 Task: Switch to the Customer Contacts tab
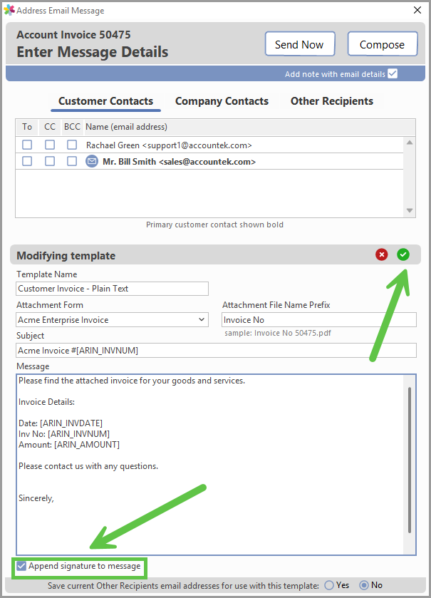click(105, 101)
